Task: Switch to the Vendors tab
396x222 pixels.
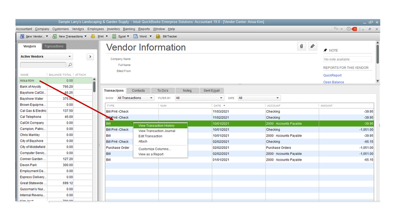Action: [30, 46]
